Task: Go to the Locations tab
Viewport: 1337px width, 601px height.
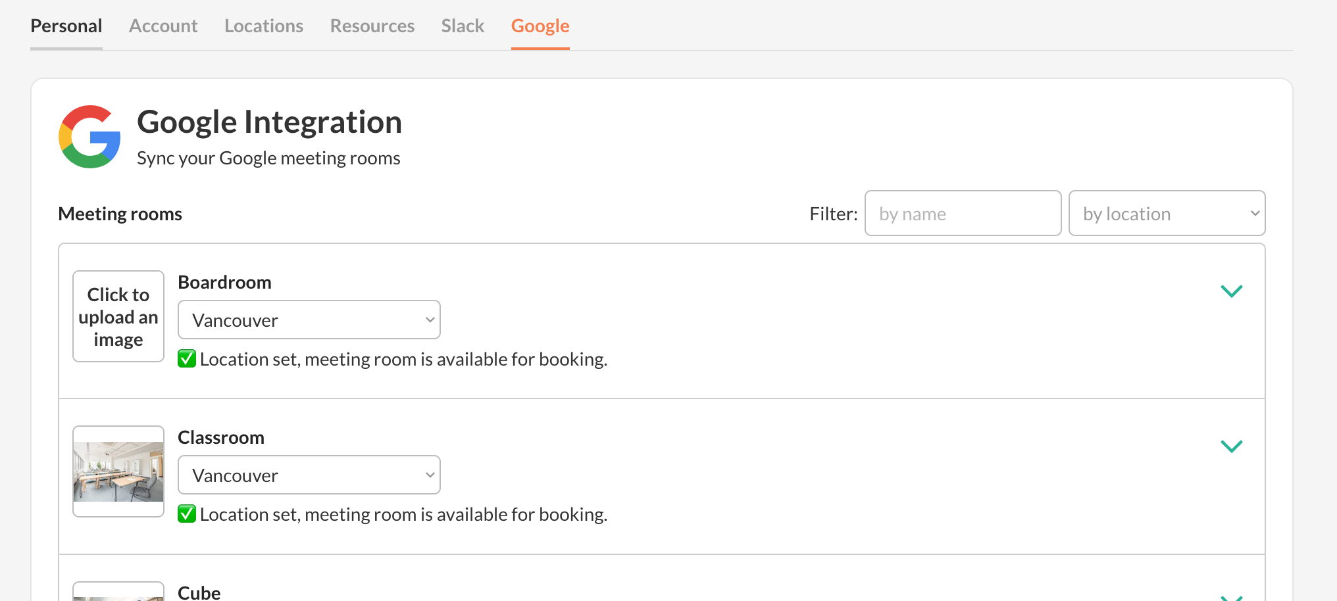Action: click(264, 26)
